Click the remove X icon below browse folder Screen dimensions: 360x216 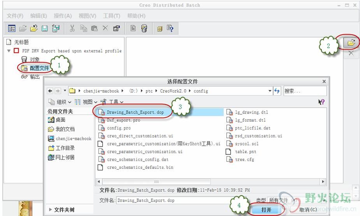pyautogui.click(x=351, y=53)
